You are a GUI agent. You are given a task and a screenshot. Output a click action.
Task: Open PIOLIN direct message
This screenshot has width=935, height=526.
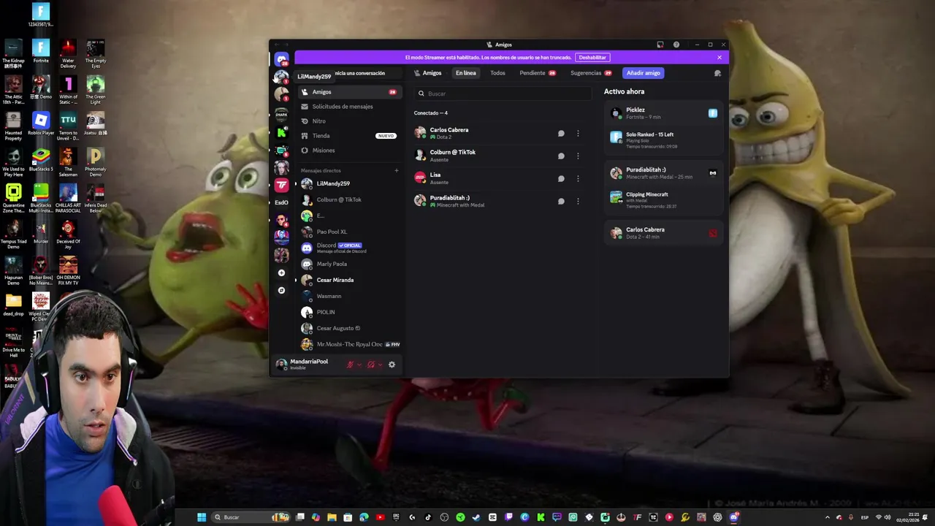click(349, 312)
